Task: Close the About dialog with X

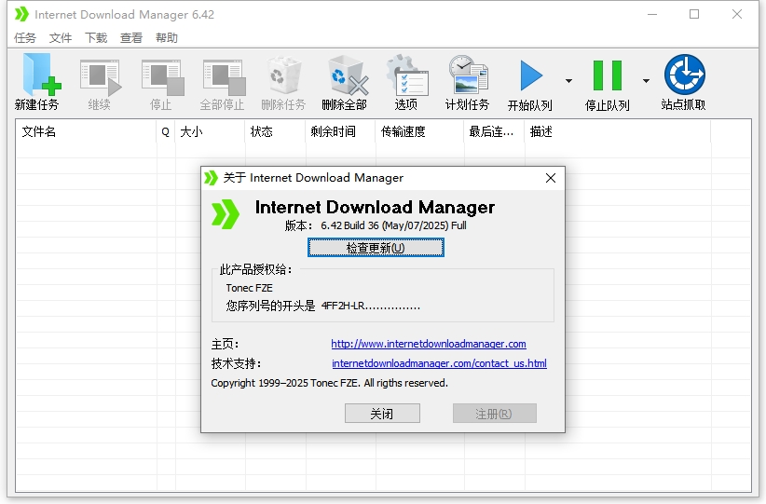Action: pyautogui.click(x=551, y=178)
